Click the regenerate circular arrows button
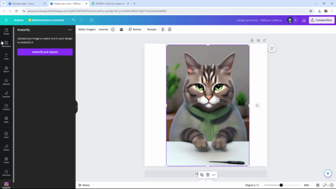The width and height of the screenshot is (336, 189). (272, 48)
